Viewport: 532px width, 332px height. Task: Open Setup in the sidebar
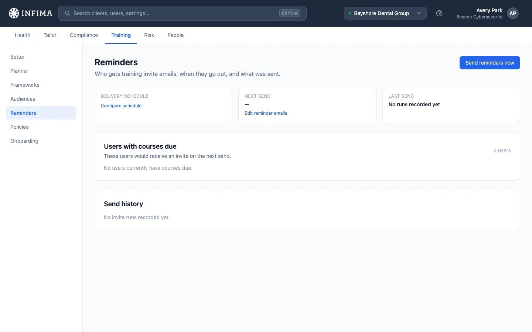(x=41, y=57)
